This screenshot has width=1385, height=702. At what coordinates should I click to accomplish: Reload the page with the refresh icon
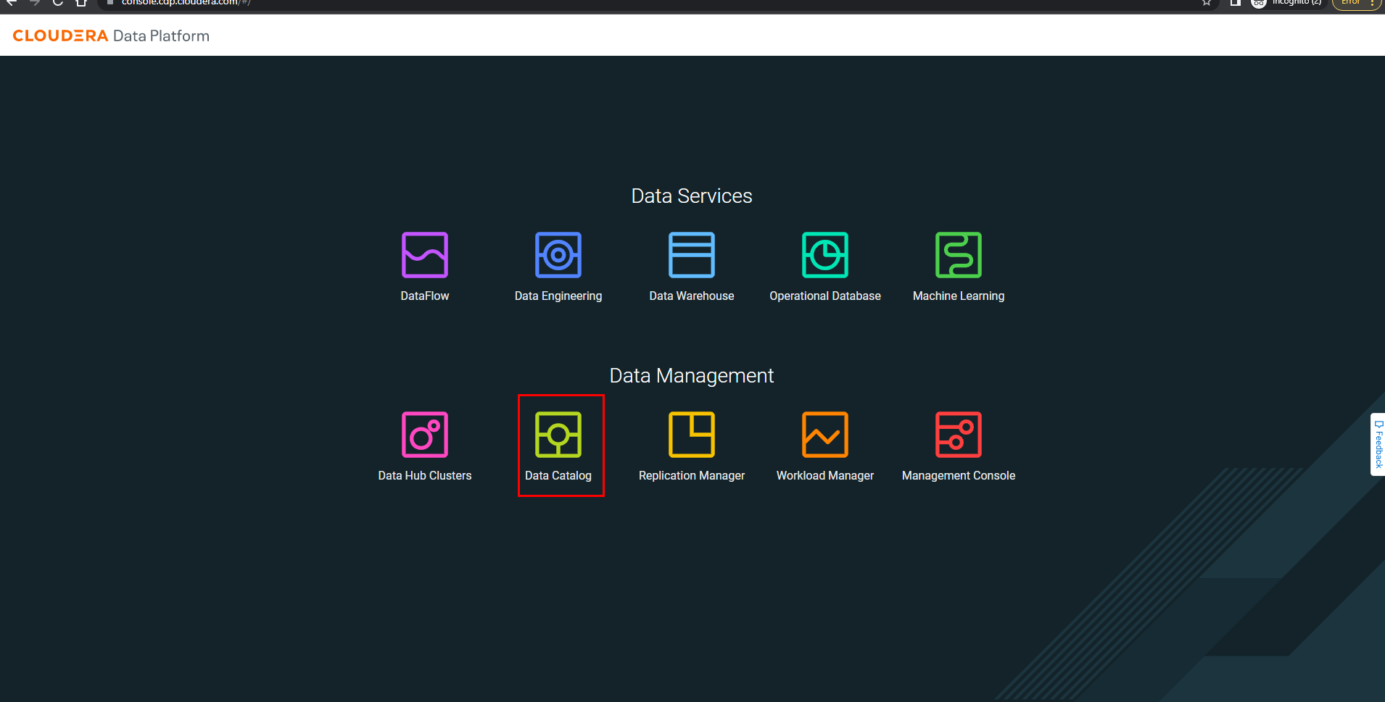pyautogui.click(x=58, y=3)
